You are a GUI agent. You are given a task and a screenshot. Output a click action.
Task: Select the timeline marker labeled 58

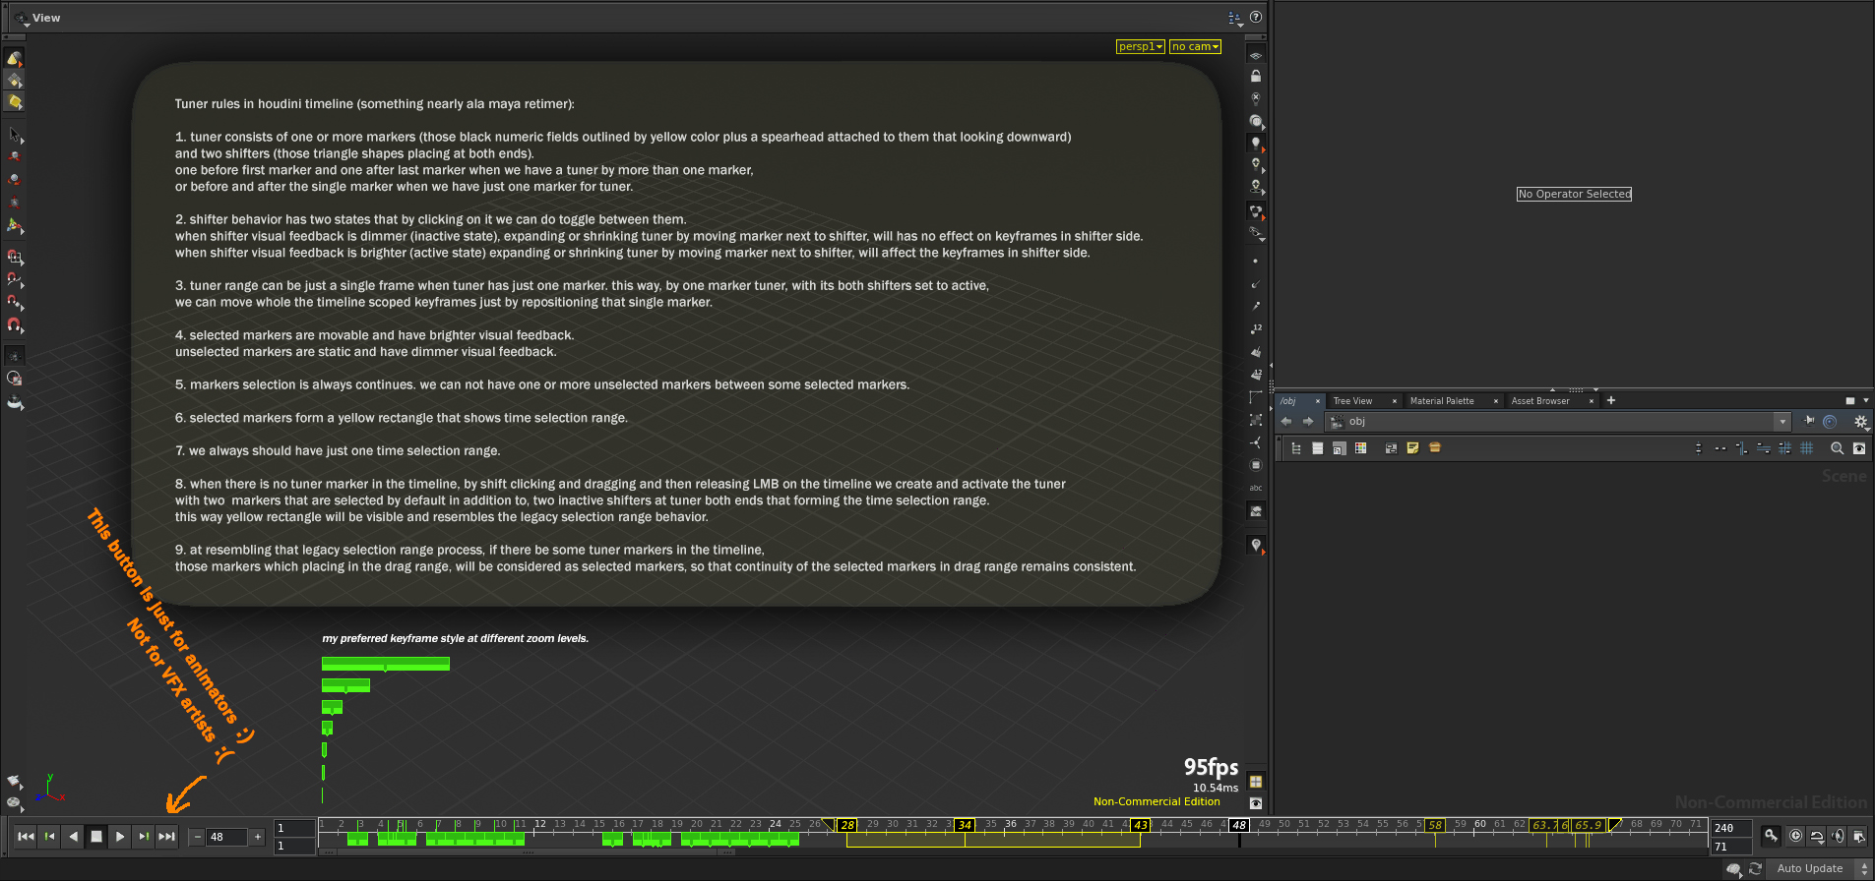(1435, 825)
